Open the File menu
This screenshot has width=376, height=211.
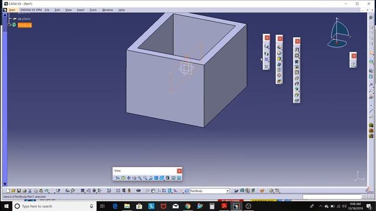click(x=47, y=10)
